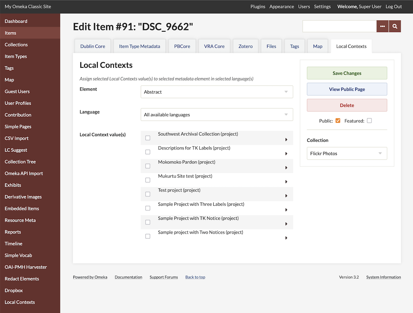The height and width of the screenshot is (313, 413).
Task: Click arrow icon next to Test project
Action: coord(286,196)
